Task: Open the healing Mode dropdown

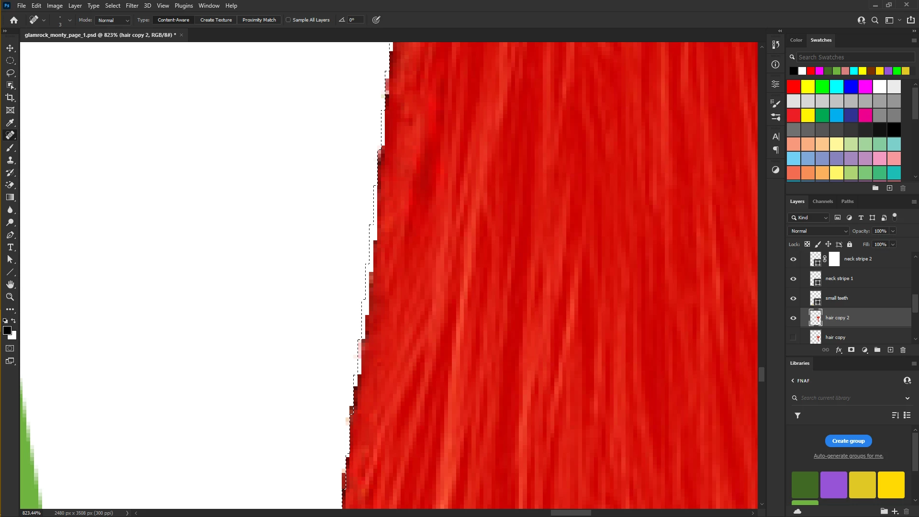Action: [x=113, y=20]
